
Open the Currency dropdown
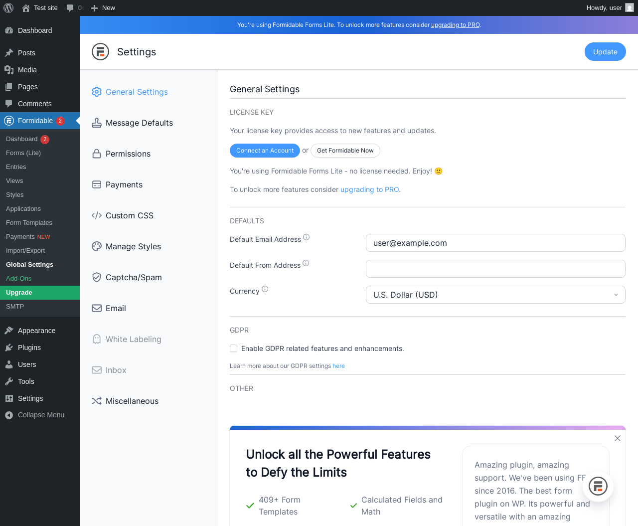495,295
